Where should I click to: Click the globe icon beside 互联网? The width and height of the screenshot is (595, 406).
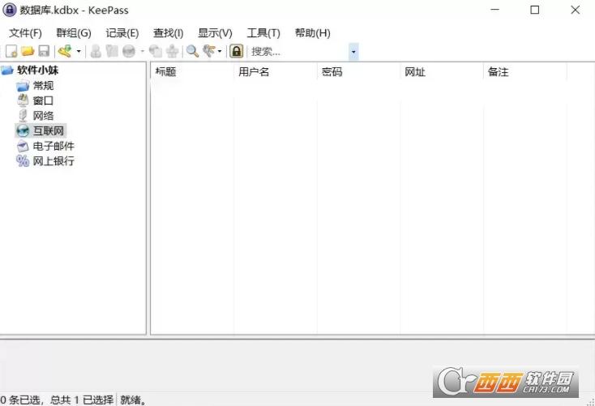tap(23, 131)
